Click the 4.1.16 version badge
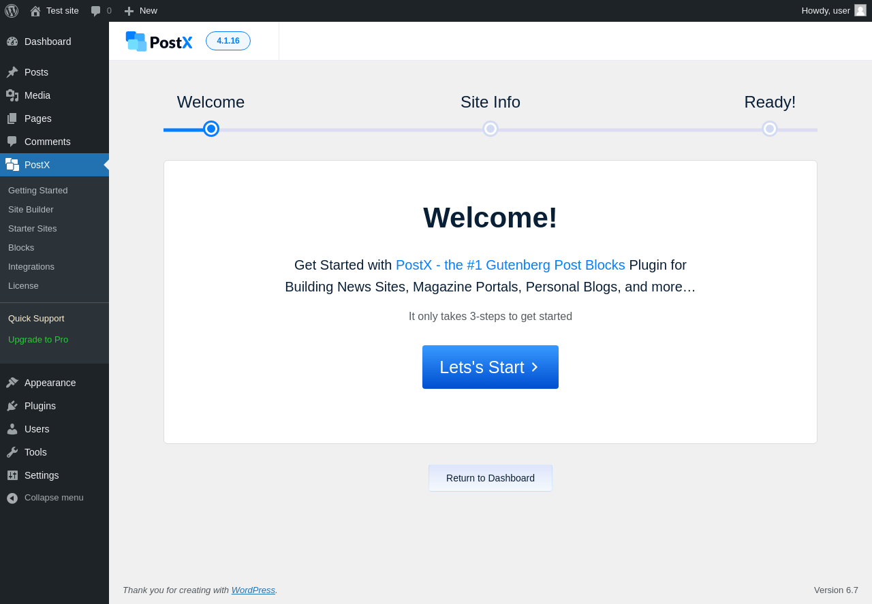The image size is (872, 604). point(228,41)
